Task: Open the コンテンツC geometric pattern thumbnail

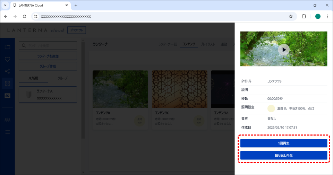Action: (180, 89)
